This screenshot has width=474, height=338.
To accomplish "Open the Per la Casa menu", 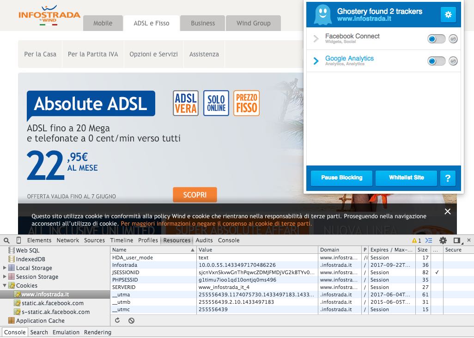I will point(40,54).
